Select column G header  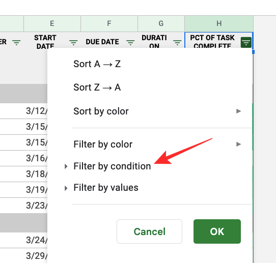(x=161, y=23)
